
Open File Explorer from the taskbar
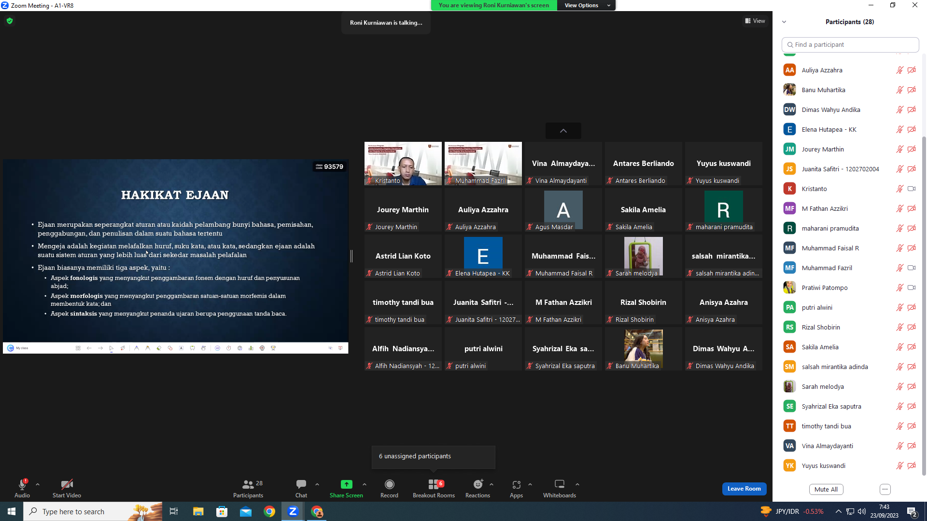pos(198,511)
